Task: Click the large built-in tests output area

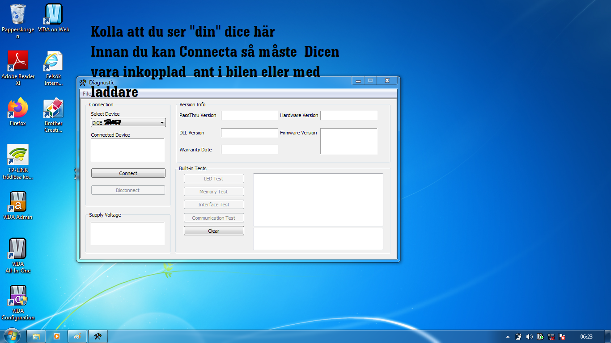Action: (x=318, y=200)
